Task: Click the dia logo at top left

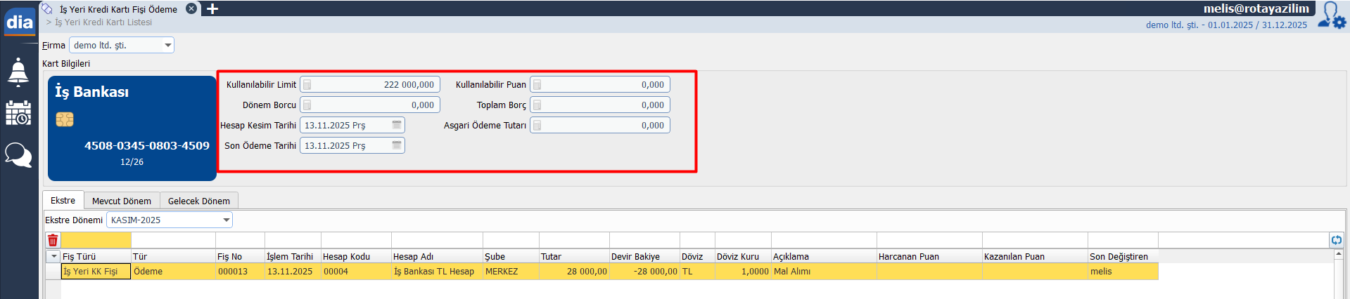Action: (x=19, y=22)
